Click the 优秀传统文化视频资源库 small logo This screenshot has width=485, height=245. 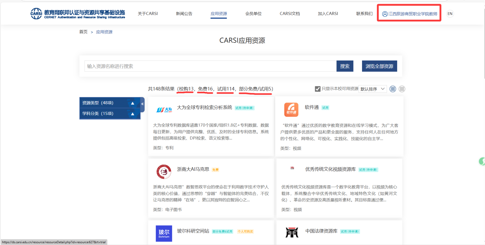tap(292, 168)
